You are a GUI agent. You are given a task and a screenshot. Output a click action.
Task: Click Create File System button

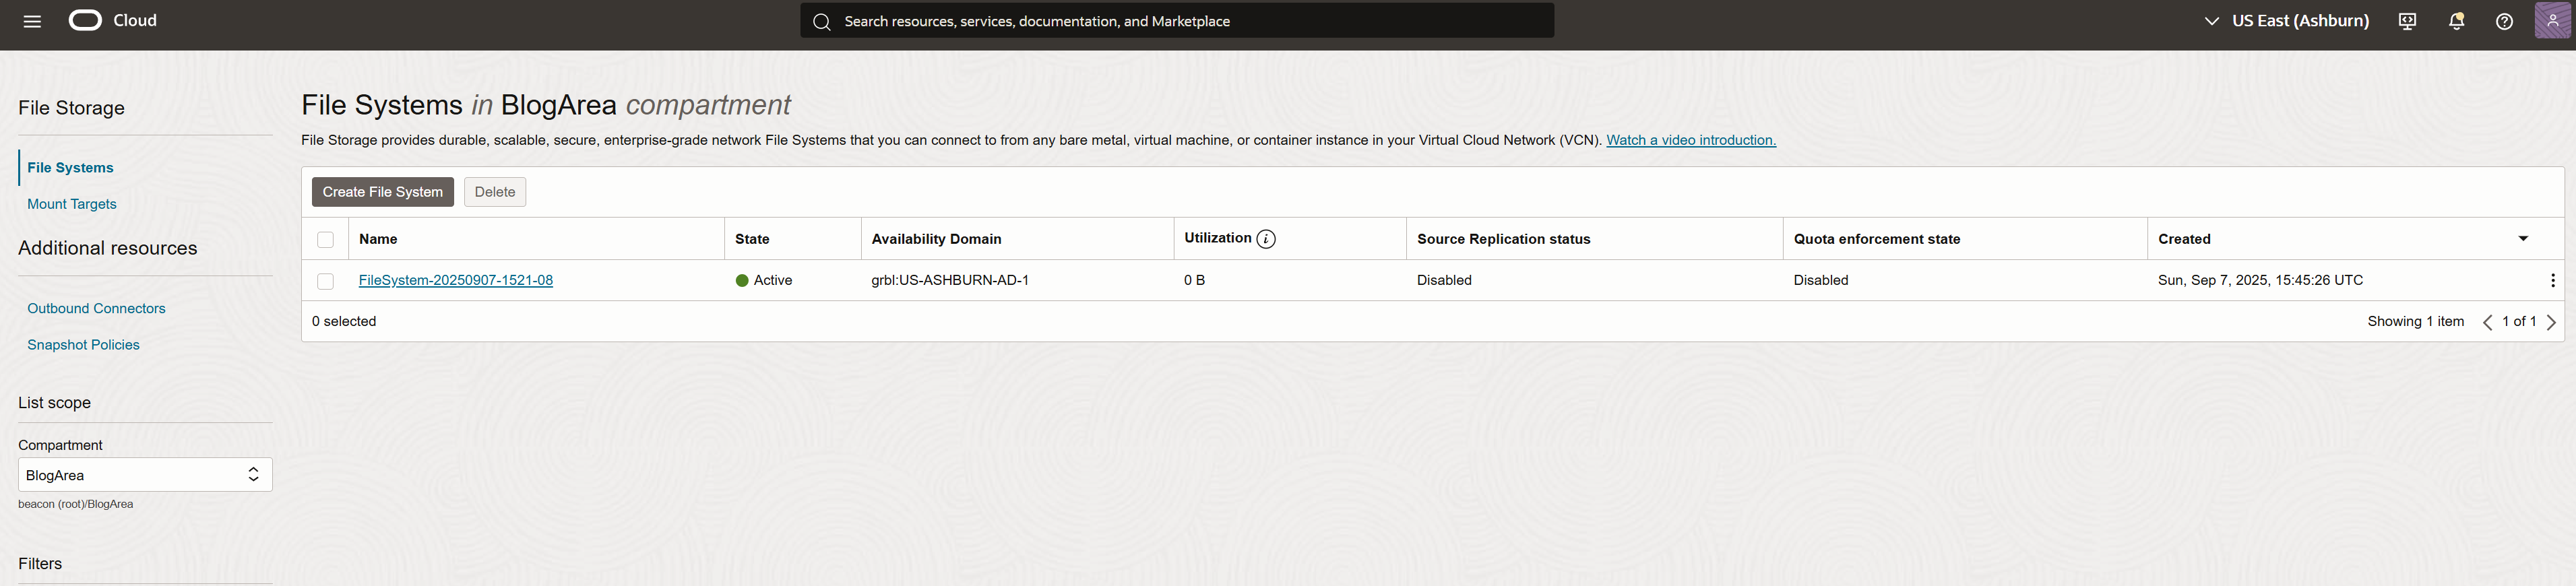[x=383, y=192]
